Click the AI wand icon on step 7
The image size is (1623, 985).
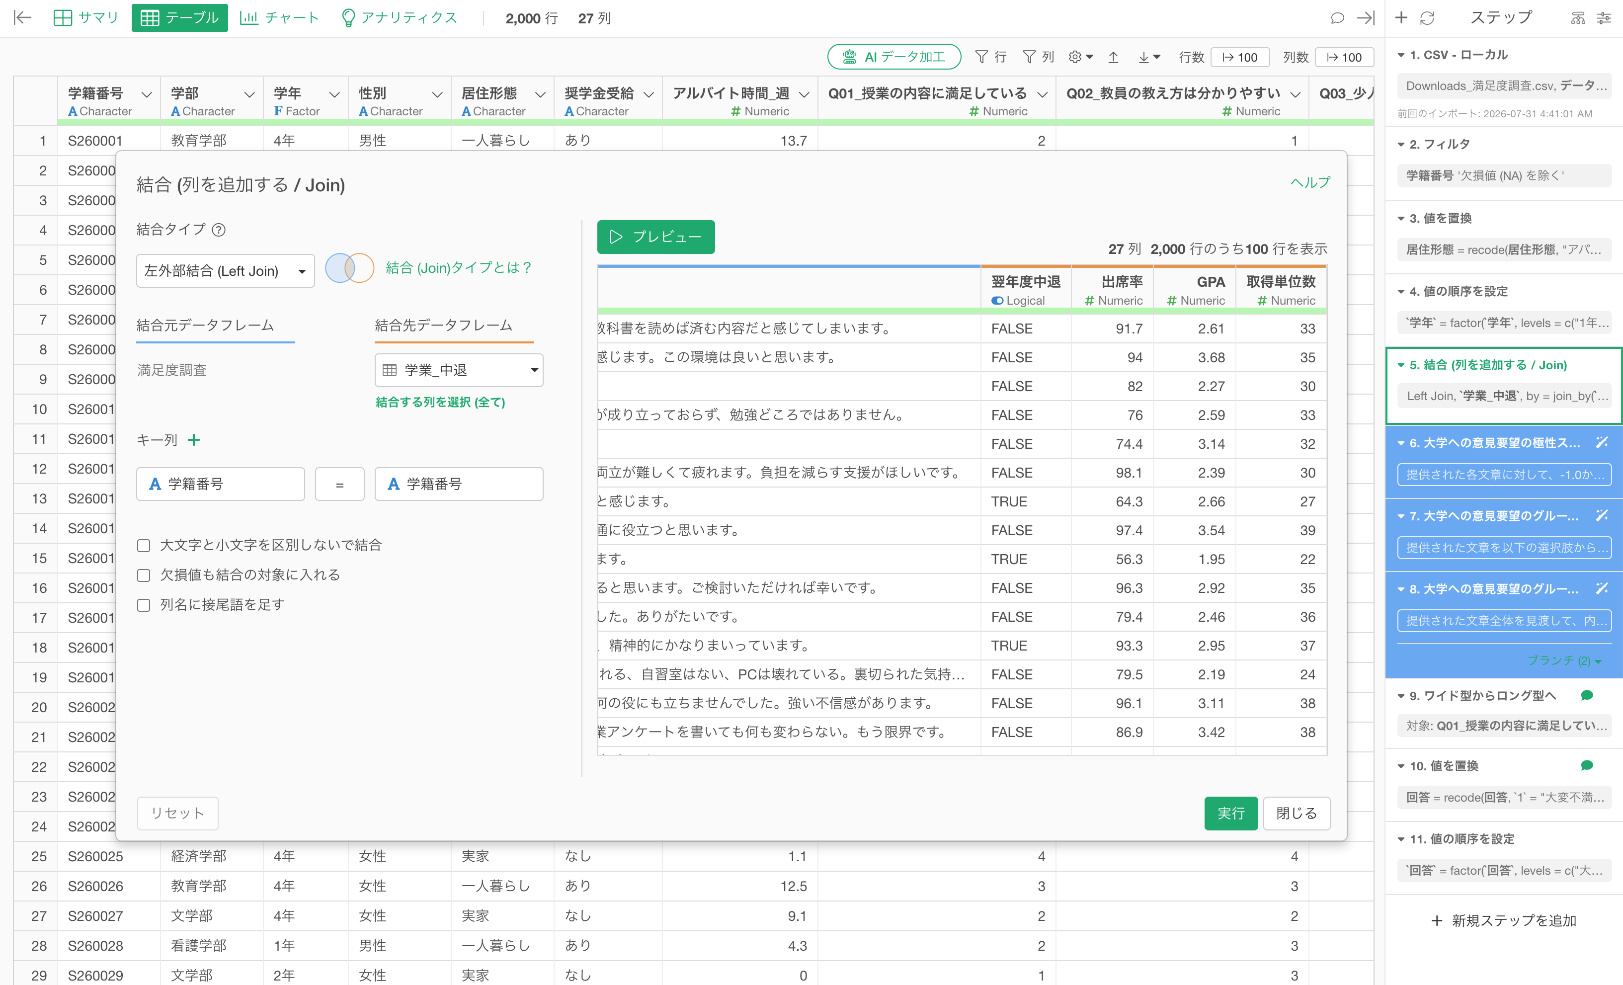(1602, 515)
